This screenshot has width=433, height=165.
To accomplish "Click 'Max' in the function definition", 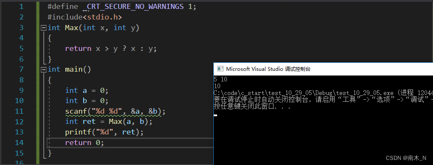I will pos(72,28).
